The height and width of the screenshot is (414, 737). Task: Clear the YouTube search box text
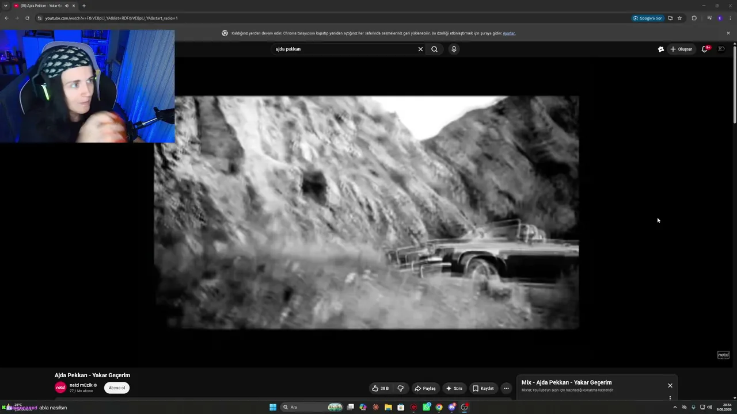[420, 49]
